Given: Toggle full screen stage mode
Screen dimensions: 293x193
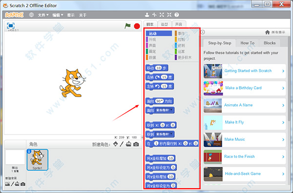Looking at the screenshot, I should 11,25.
